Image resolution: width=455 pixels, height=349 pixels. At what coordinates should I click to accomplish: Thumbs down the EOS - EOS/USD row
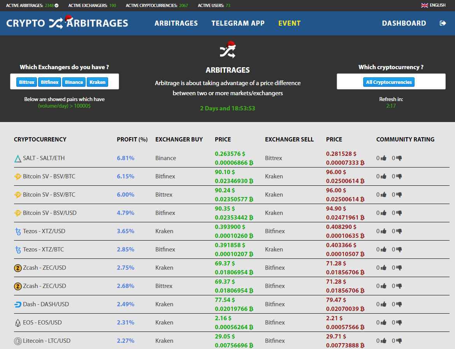pyautogui.click(x=399, y=323)
